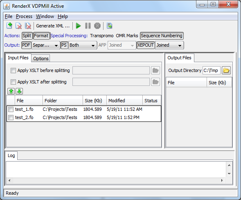Click the remove all files icon
Image resolution: width=241 pixels, height=200 pixels.
point(28,26)
